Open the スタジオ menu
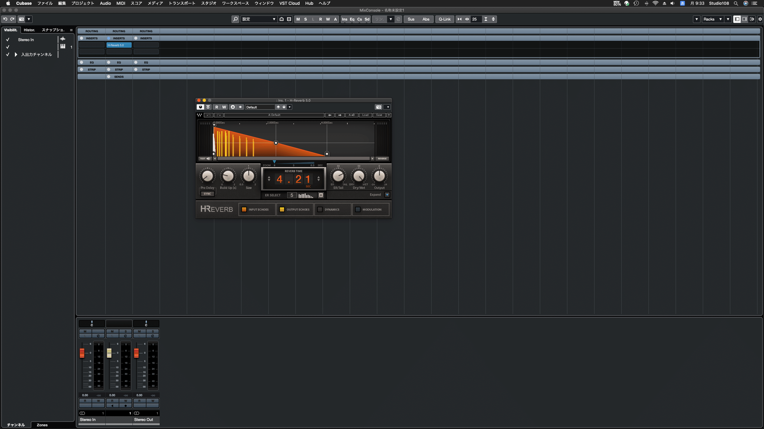This screenshot has height=429, width=764. point(208,3)
